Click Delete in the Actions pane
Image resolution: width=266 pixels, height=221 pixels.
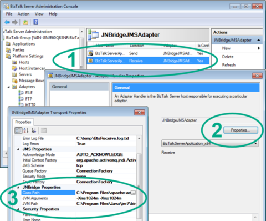coord(228,57)
